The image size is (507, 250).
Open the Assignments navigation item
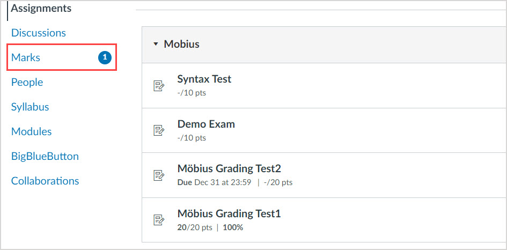pyautogui.click(x=41, y=9)
